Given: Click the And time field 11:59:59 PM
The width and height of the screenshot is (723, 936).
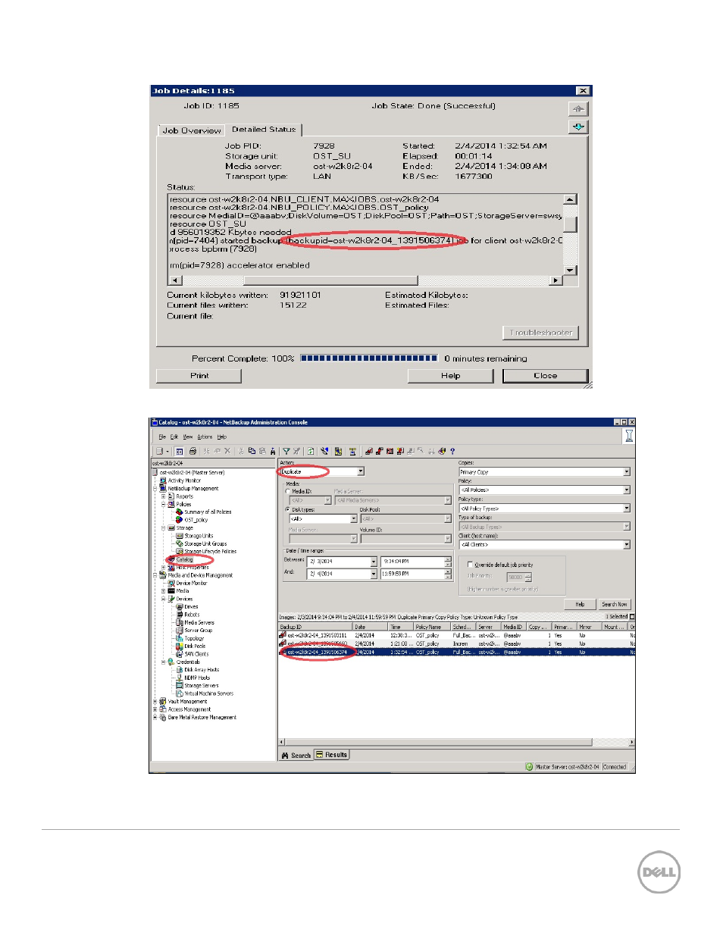Looking at the screenshot, I should coord(416,574).
